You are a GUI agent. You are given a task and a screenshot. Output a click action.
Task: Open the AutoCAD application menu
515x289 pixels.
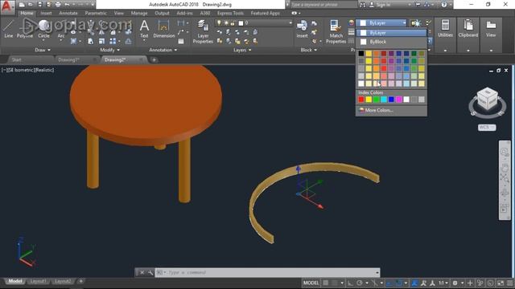(7, 6)
